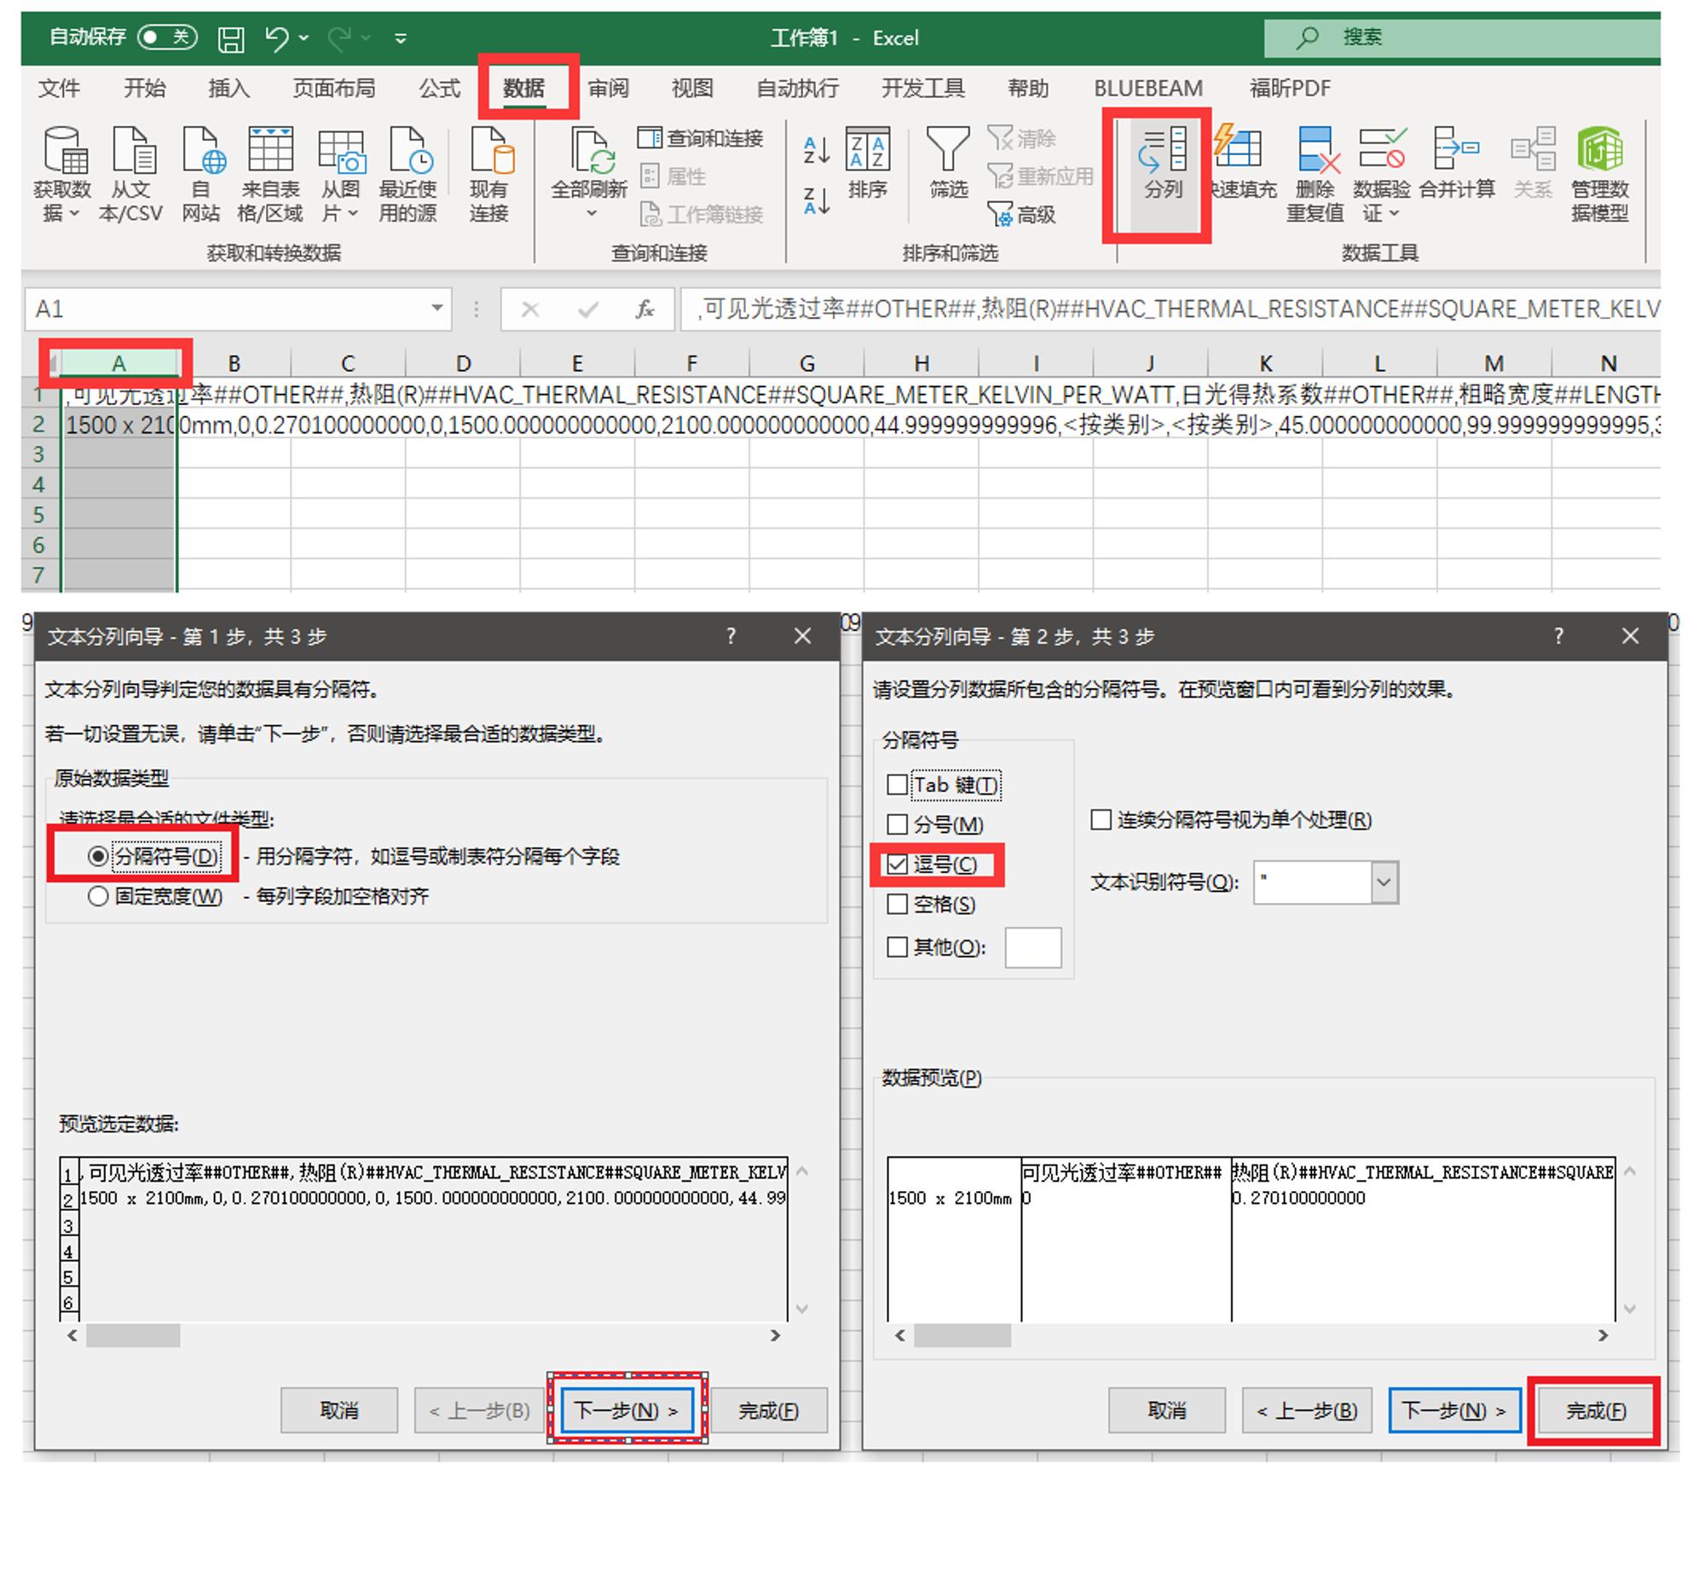Image resolution: width=1705 pixels, height=1591 pixels.
Task: Click the Other (其他) delimiter text field
Action: (1032, 947)
